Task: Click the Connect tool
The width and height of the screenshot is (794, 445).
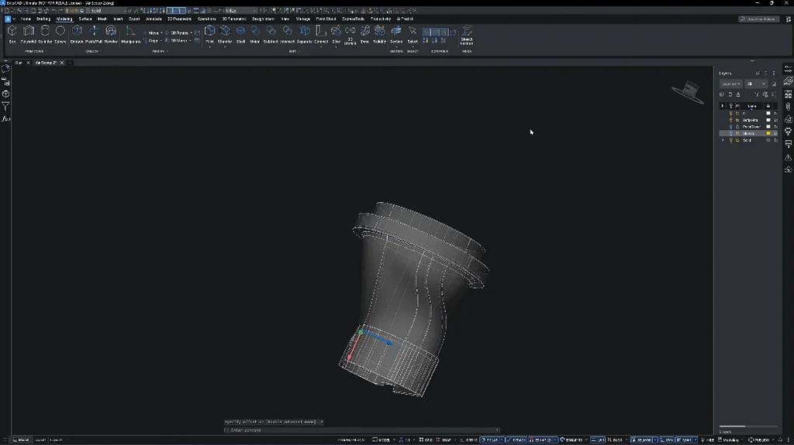Action: (x=320, y=34)
